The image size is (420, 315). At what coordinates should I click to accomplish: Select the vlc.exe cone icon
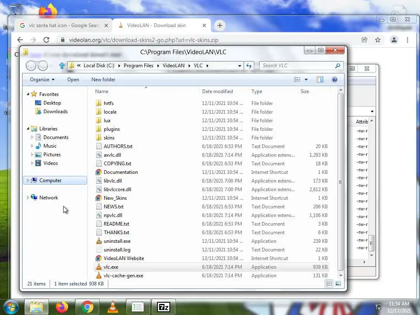coord(99,267)
